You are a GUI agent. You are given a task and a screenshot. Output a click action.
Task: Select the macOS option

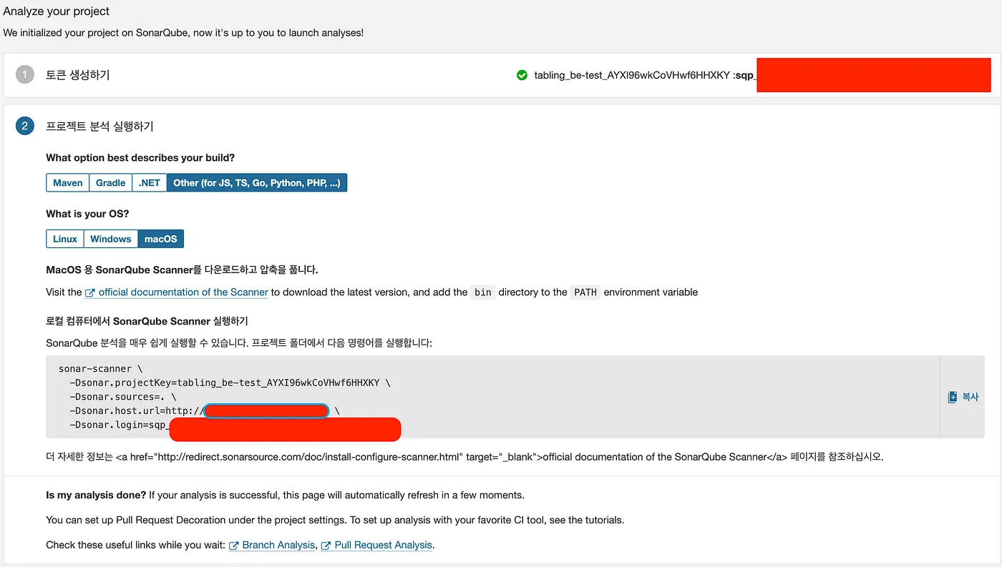point(161,239)
